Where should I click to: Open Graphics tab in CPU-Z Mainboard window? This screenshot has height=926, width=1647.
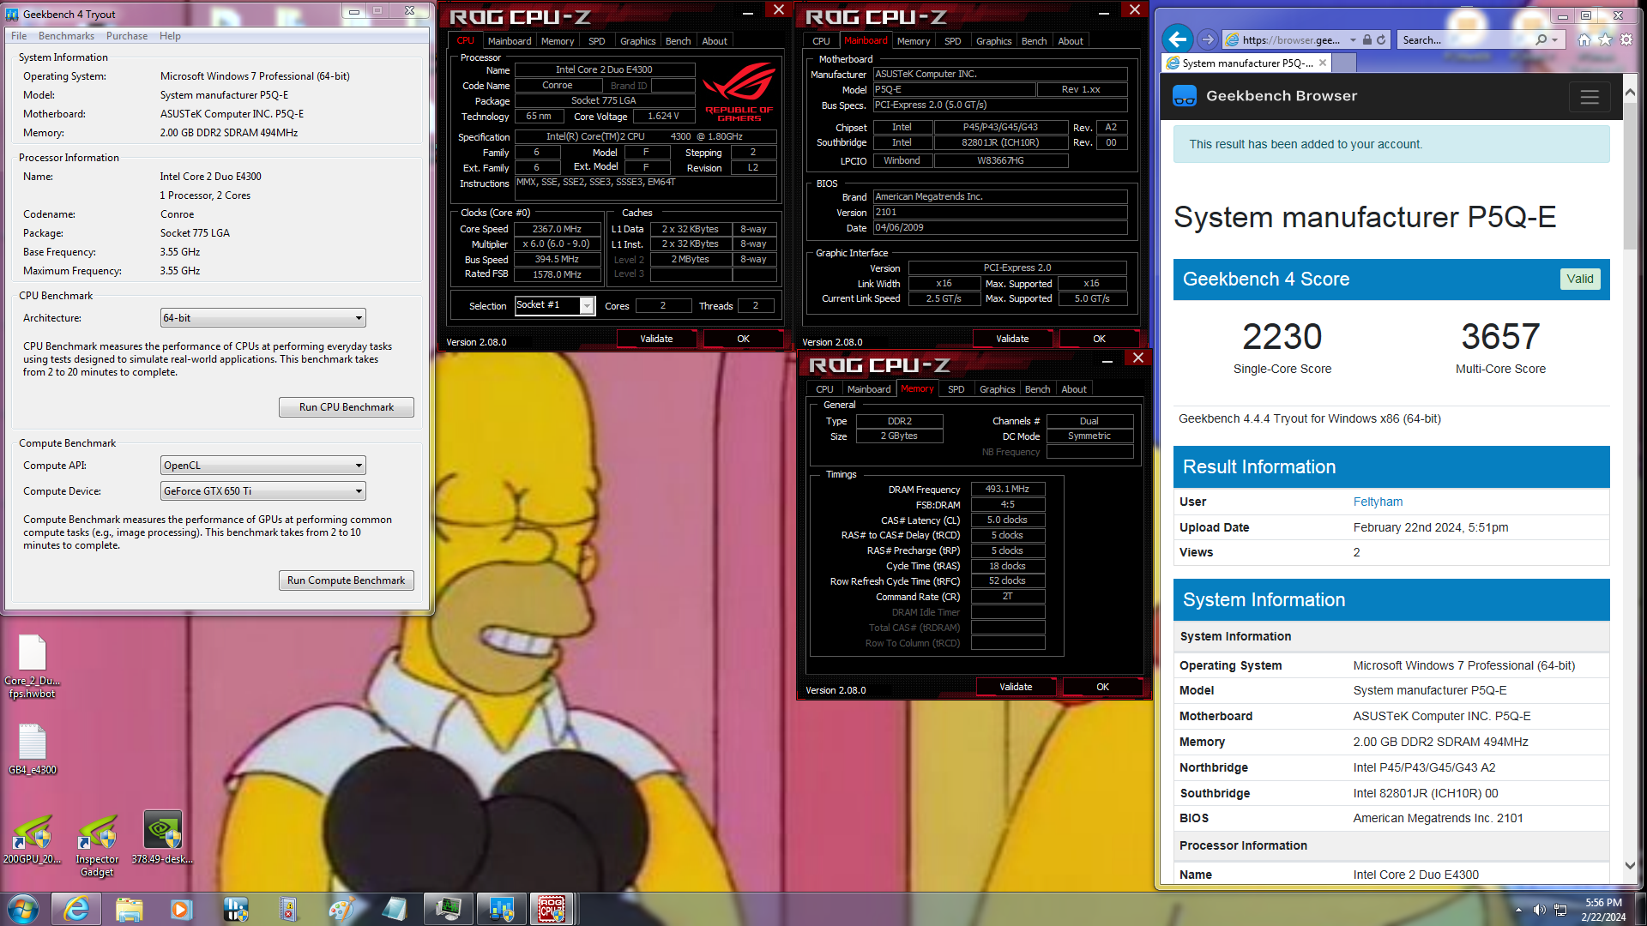pos(993,41)
